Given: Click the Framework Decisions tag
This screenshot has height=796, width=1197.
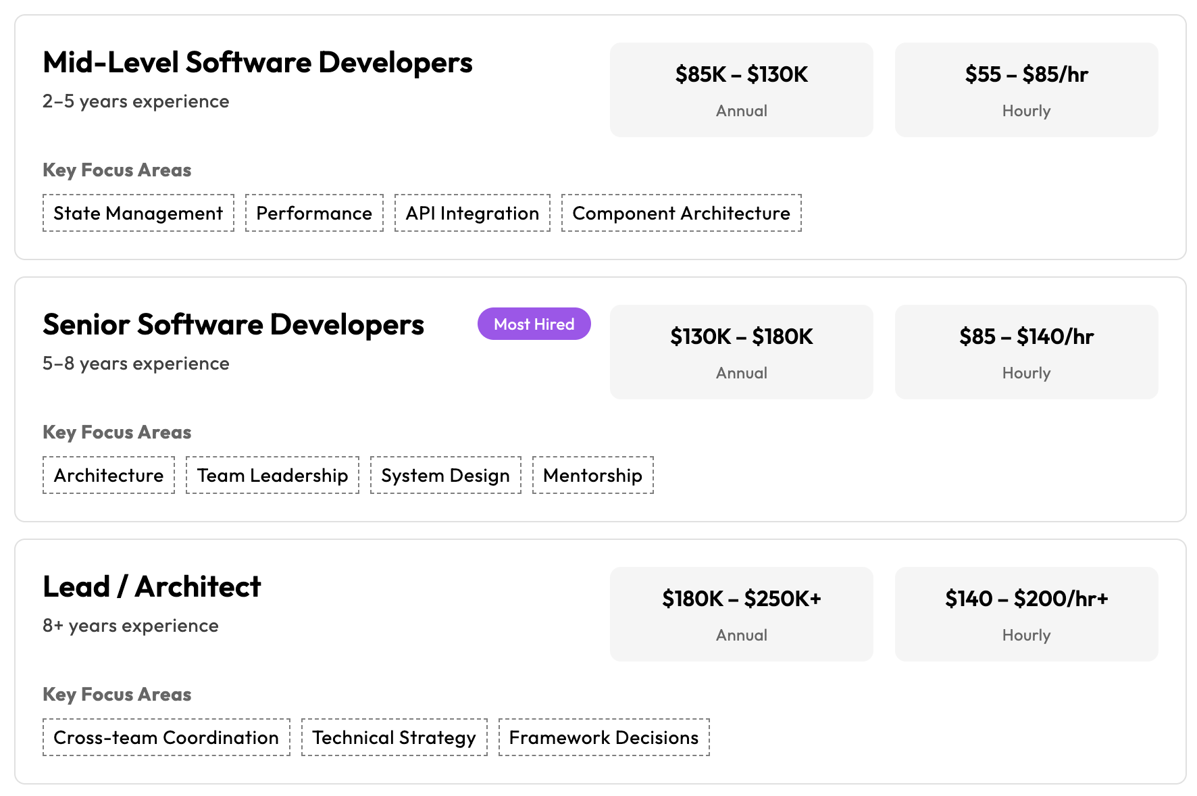Looking at the screenshot, I should [604, 737].
